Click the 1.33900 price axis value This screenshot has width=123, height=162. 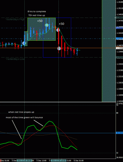pos(120,52)
